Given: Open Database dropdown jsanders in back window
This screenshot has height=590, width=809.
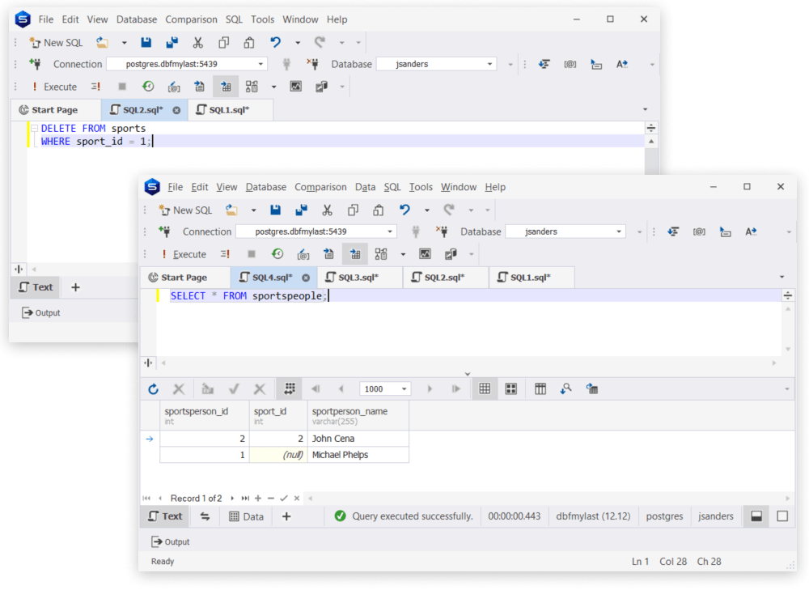Looking at the screenshot, I should pyautogui.click(x=489, y=64).
